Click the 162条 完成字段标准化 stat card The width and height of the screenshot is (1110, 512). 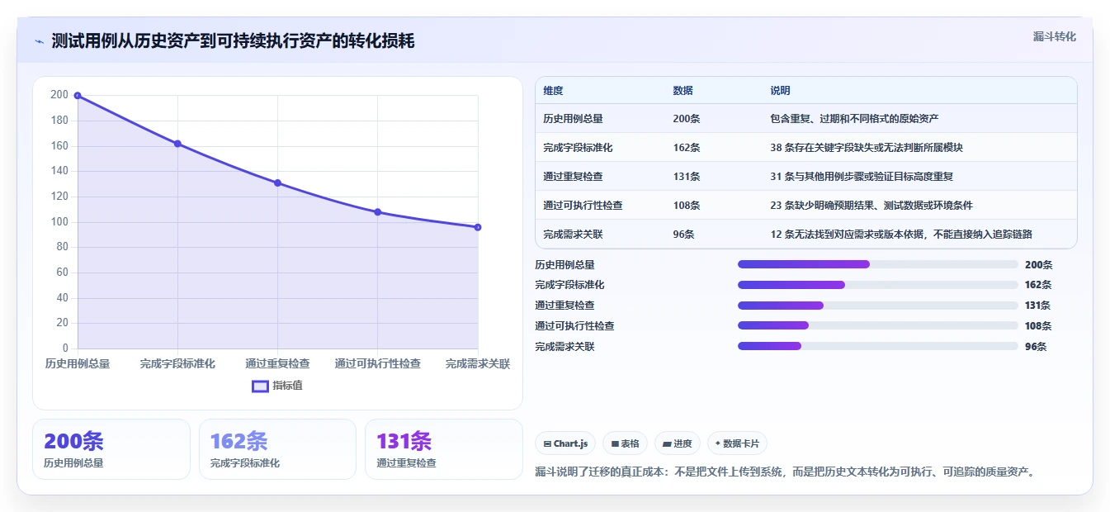pos(277,449)
